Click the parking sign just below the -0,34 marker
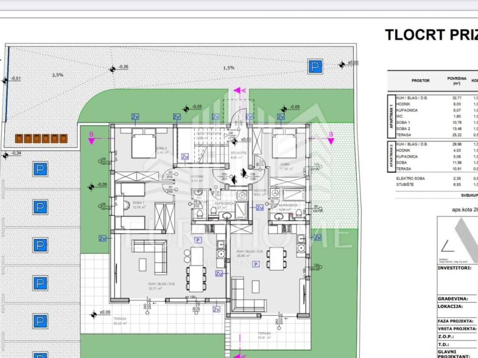 [x=40, y=169]
